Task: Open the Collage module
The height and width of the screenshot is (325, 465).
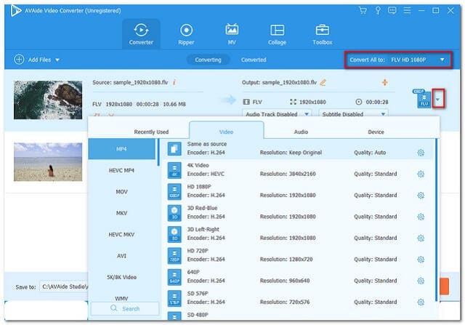Action: click(x=277, y=34)
